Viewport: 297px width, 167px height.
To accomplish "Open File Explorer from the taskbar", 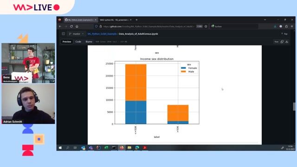I will pyautogui.click(x=129, y=148).
